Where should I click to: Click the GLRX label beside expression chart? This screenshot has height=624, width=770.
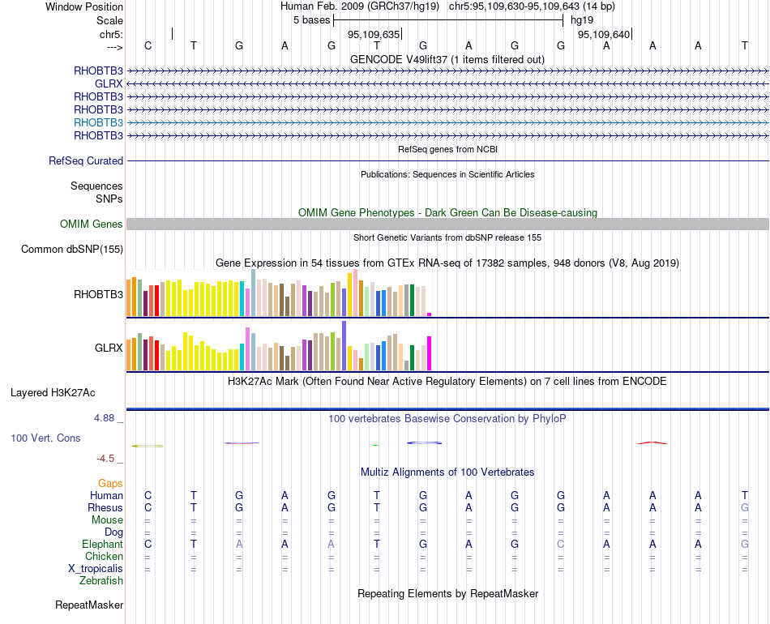pos(109,348)
